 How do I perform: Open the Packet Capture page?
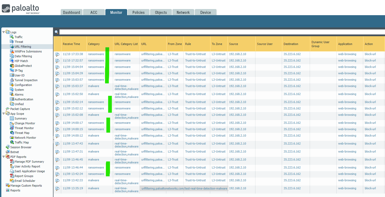coord(20,109)
